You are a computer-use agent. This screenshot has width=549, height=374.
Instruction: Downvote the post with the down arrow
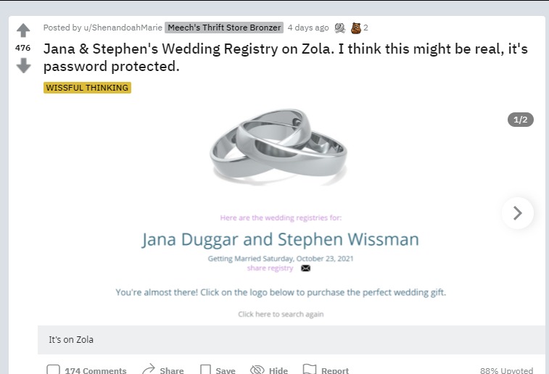23,66
